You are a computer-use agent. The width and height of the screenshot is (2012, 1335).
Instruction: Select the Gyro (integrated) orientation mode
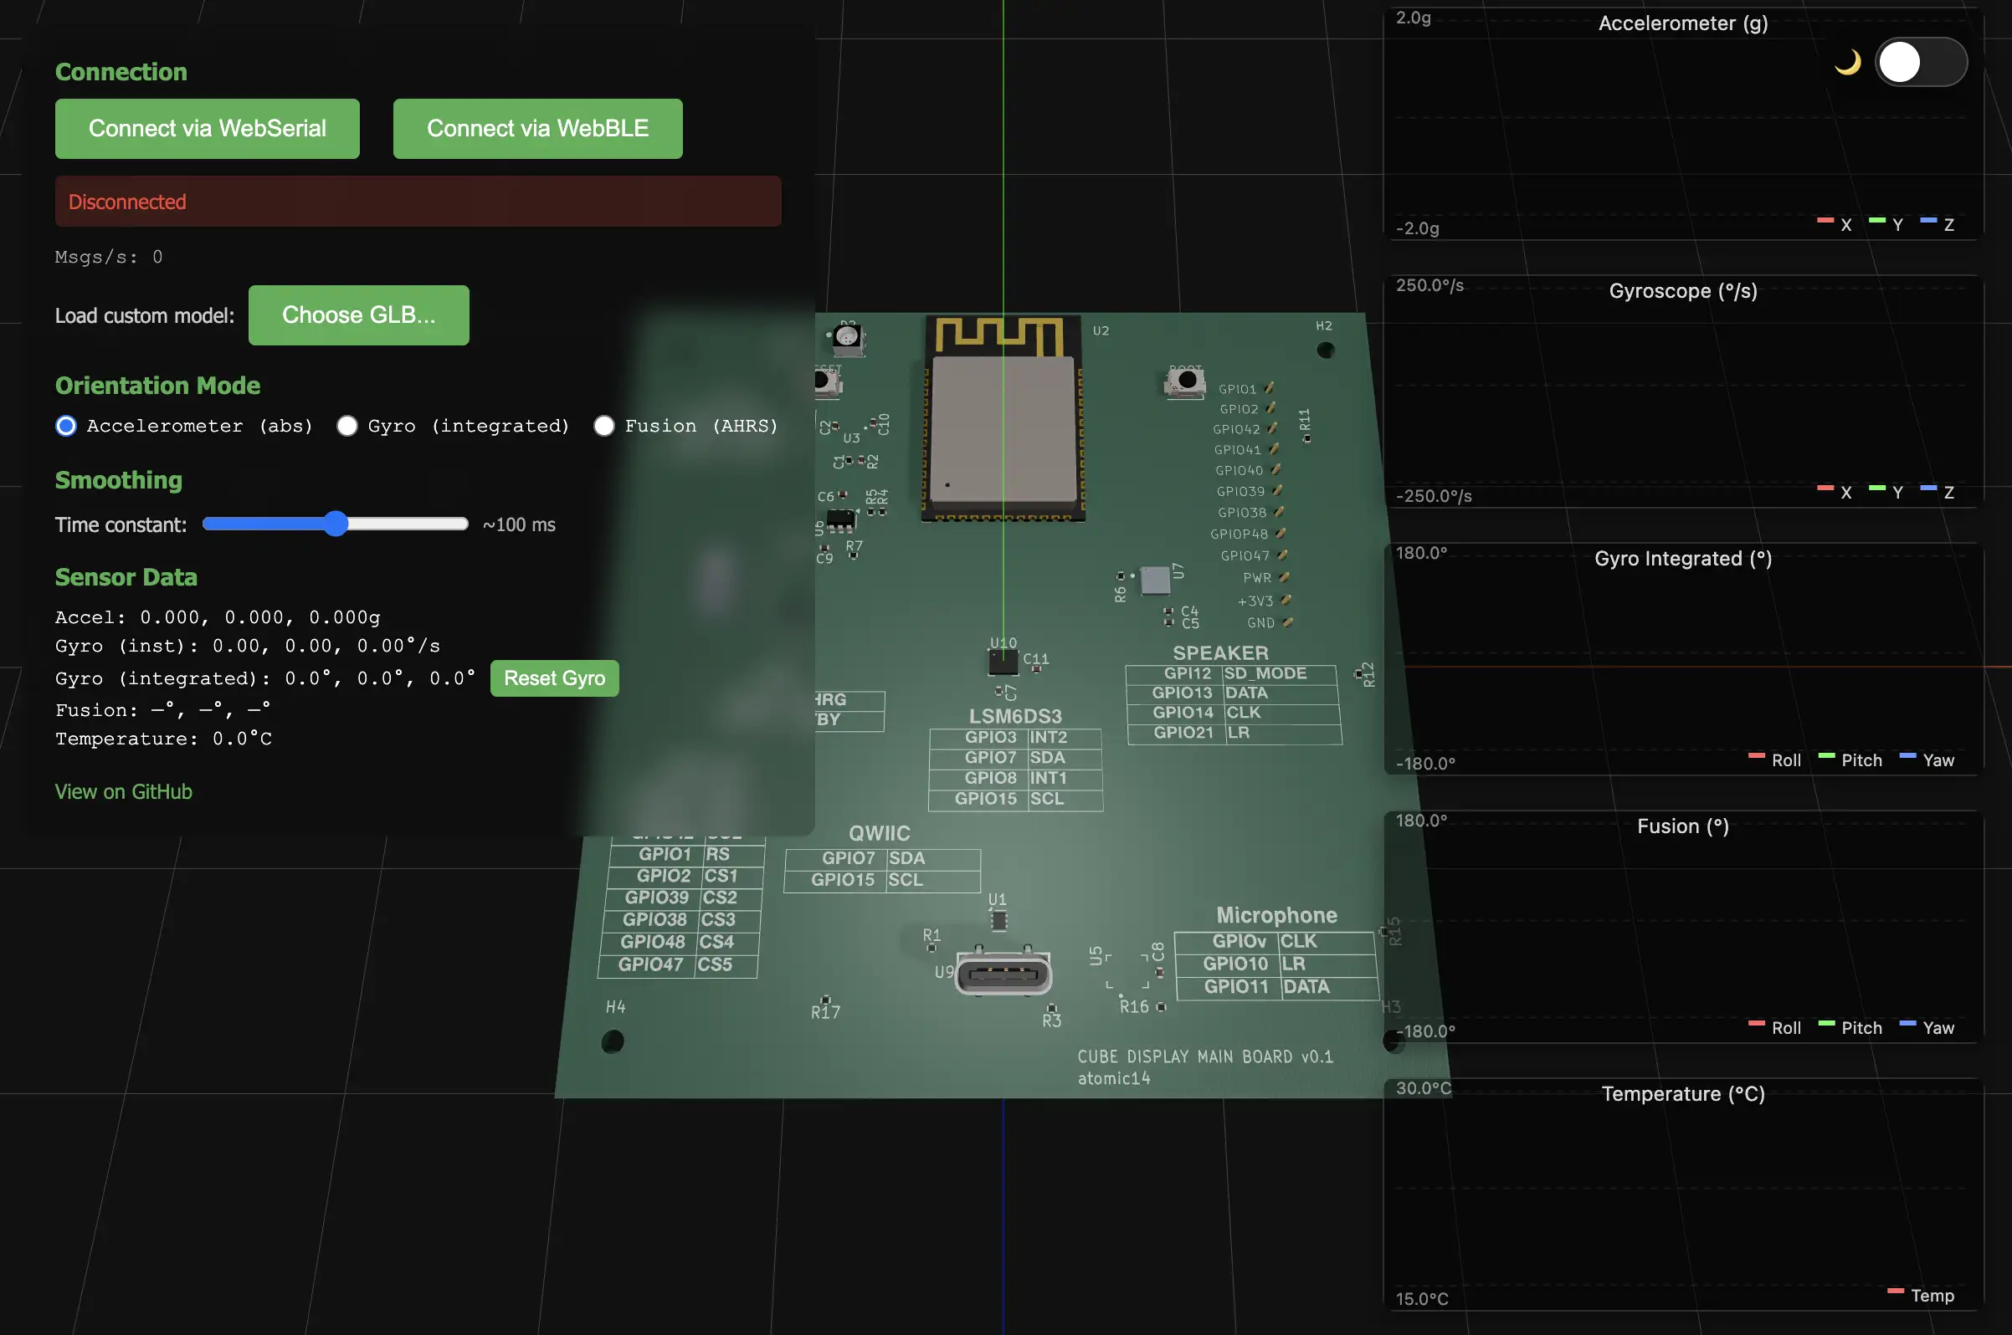347,426
